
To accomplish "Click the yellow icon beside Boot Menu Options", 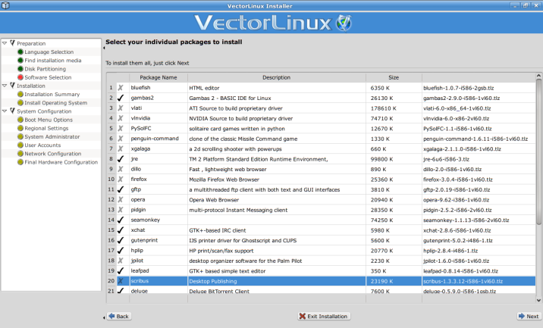I will [x=20, y=120].
